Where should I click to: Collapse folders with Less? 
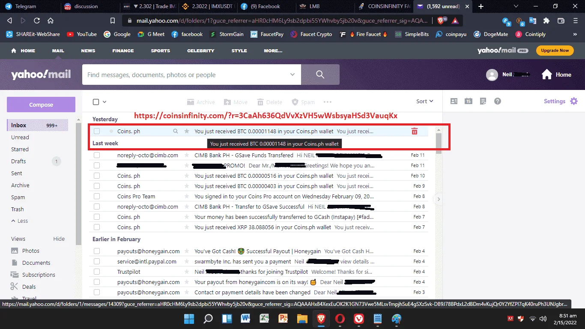pyautogui.click(x=20, y=221)
